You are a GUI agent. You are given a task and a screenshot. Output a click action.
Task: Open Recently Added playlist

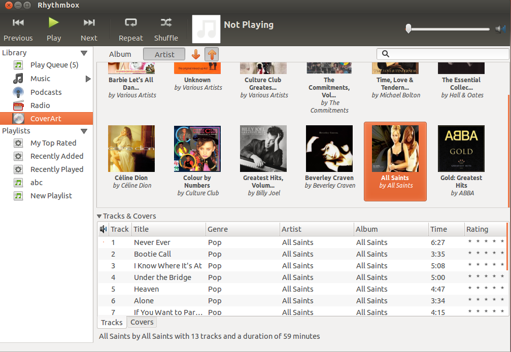46,156
